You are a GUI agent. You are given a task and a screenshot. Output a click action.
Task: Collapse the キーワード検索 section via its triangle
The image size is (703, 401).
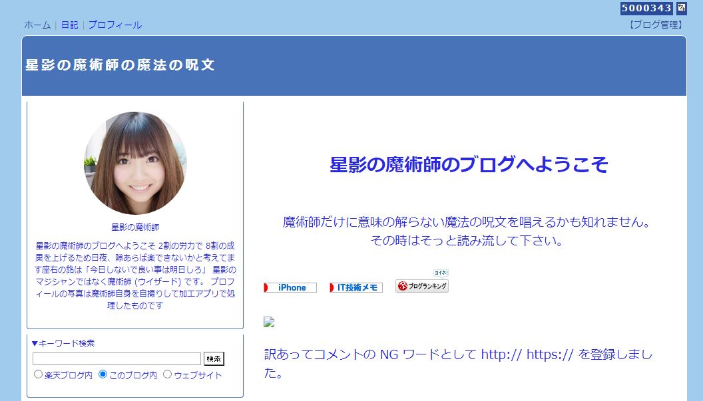36,342
